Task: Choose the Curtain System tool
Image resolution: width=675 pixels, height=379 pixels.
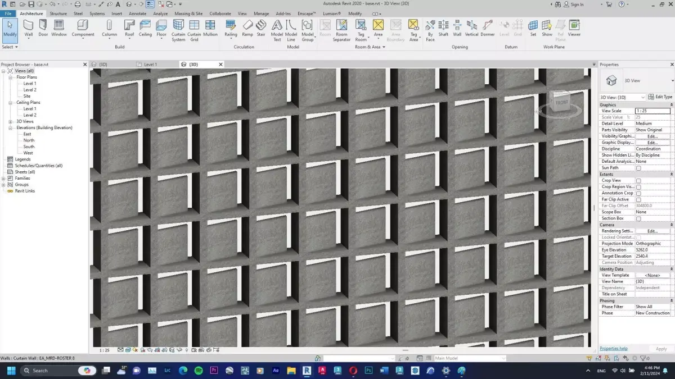Action: [178, 30]
